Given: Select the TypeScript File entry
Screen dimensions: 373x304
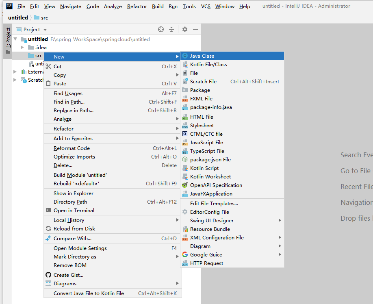Looking at the screenshot, I should tap(207, 151).
